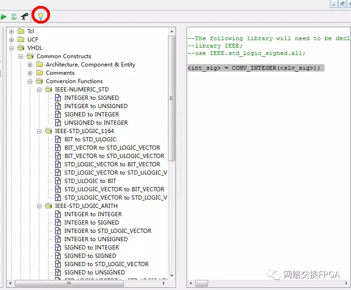Click tree panel scroll down arrow
Screen dimensions: 351x290
pyautogui.click(x=172, y=276)
